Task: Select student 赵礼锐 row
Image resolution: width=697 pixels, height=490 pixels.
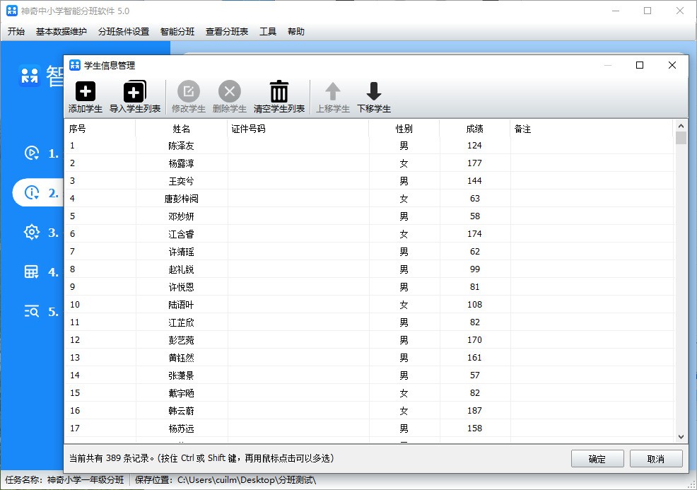Action: pyautogui.click(x=370, y=269)
